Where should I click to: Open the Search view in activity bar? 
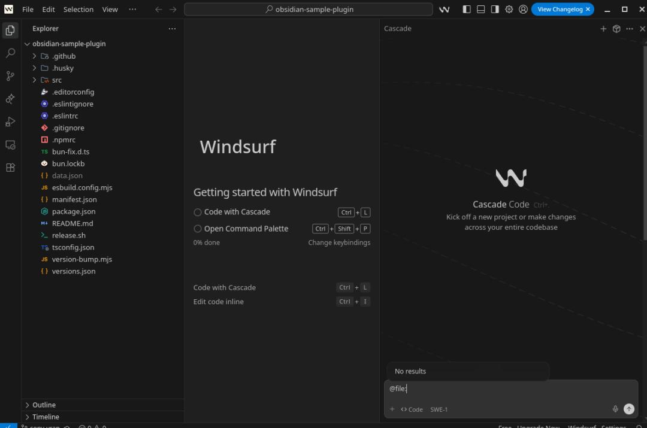[10, 53]
